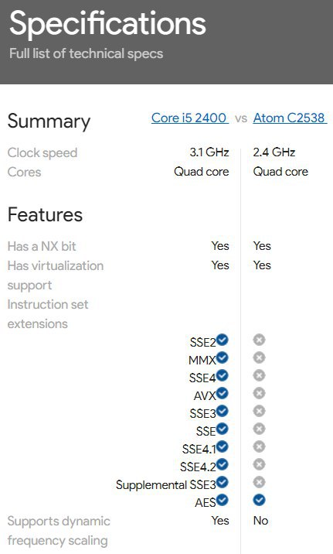The height and width of the screenshot is (554, 333).
Task: Open the Atom C2538 link
Action: [x=290, y=118]
